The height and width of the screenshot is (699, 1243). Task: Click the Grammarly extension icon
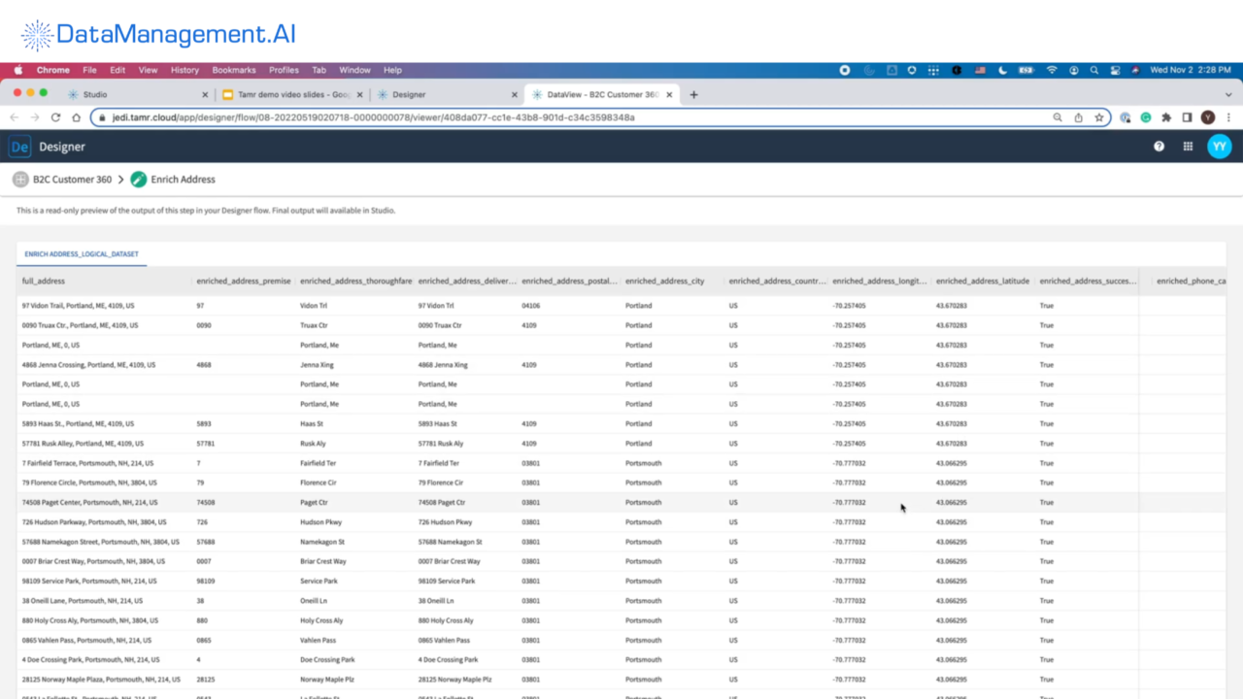(x=1146, y=117)
